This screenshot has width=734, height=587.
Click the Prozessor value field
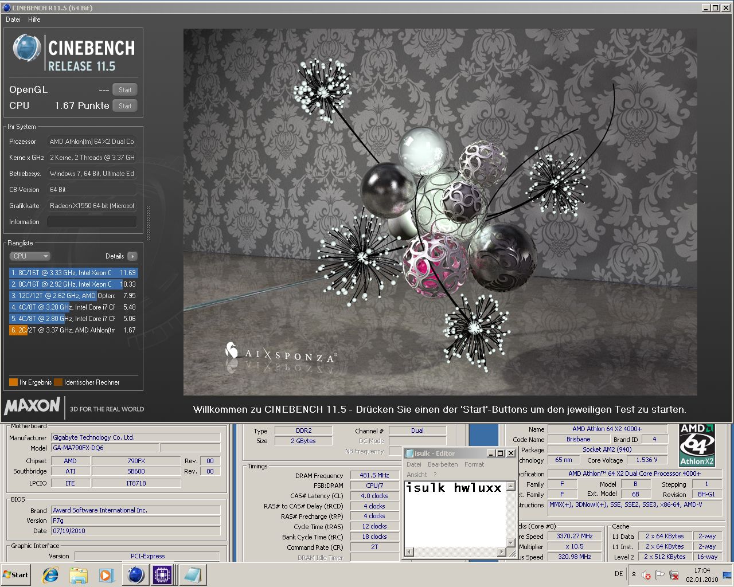[x=92, y=142]
